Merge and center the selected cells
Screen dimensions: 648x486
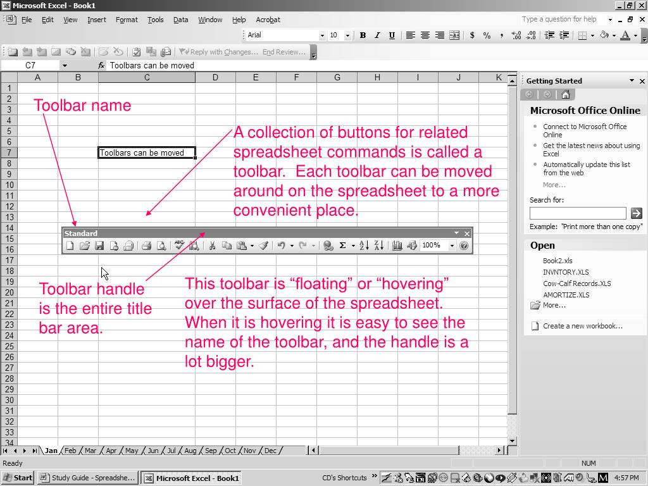[454, 35]
